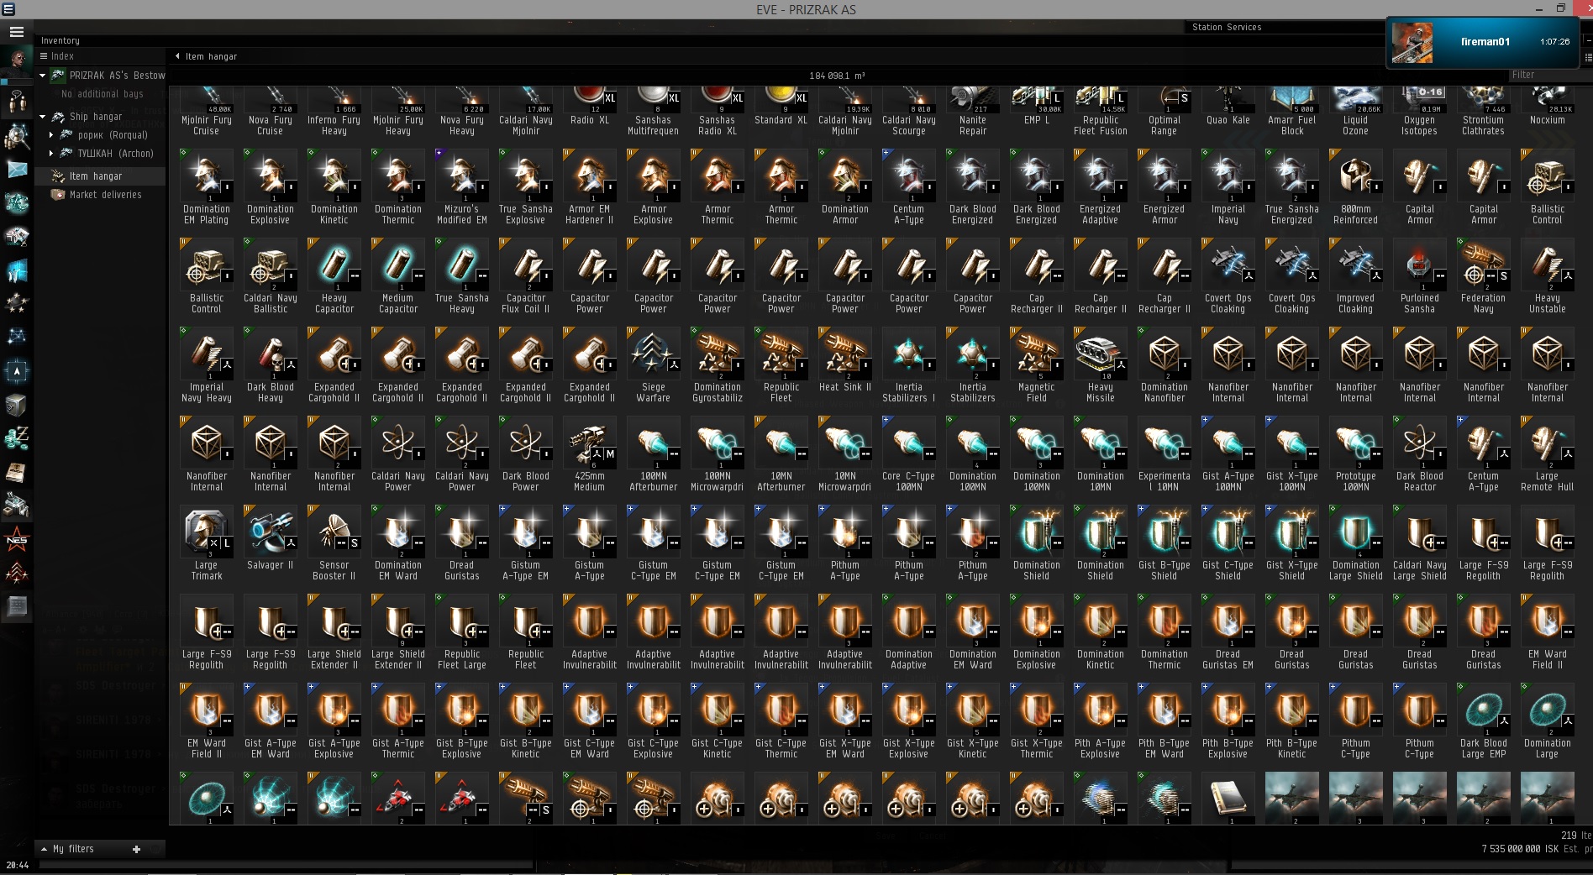Select the Improved Cloaking device
The width and height of the screenshot is (1593, 875).
pyautogui.click(x=1356, y=275)
